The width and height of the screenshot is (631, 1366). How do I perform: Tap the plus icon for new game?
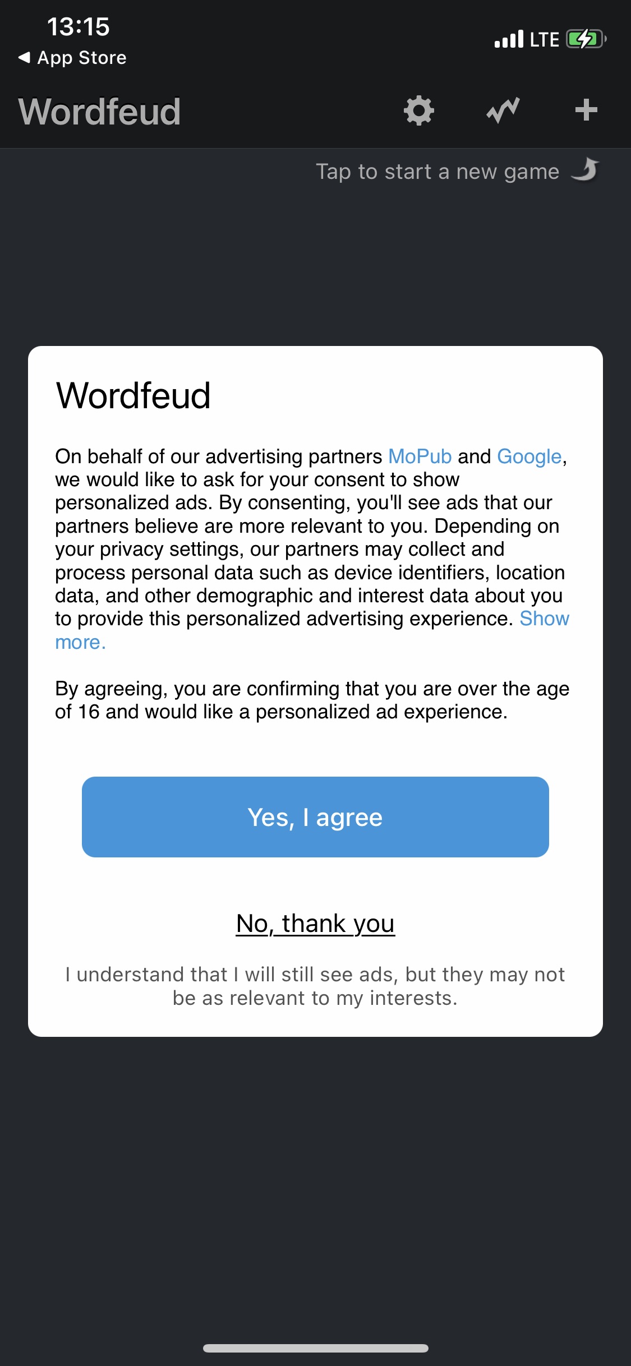tap(586, 110)
